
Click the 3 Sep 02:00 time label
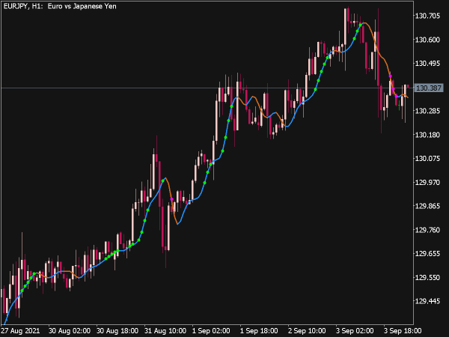(x=355, y=331)
